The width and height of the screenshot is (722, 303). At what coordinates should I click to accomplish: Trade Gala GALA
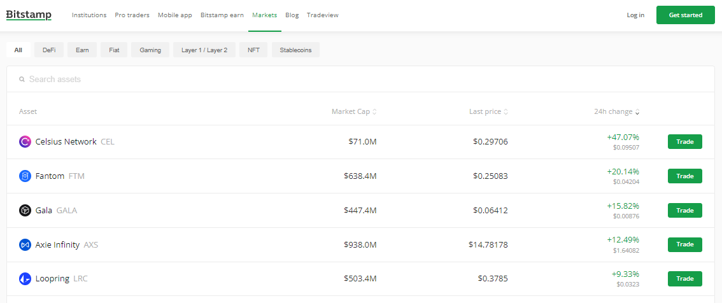click(x=684, y=211)
